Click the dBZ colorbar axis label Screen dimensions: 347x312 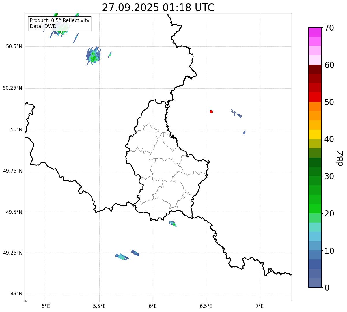(x=340, y=158)
